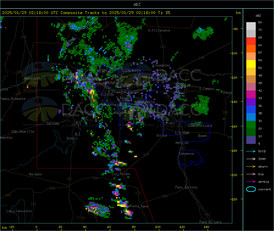Screen dimensions: 274x231
Task: Select the red color band below 65
Action: click(x=251, y=41)
